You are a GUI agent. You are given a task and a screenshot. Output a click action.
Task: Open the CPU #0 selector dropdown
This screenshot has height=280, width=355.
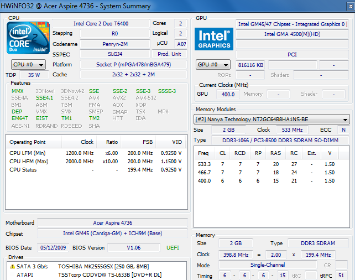[x=28, y=65]
